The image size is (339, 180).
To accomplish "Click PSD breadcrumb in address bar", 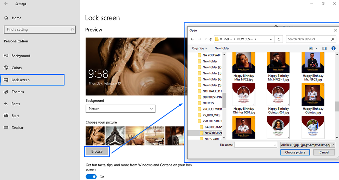I will 227,39.
